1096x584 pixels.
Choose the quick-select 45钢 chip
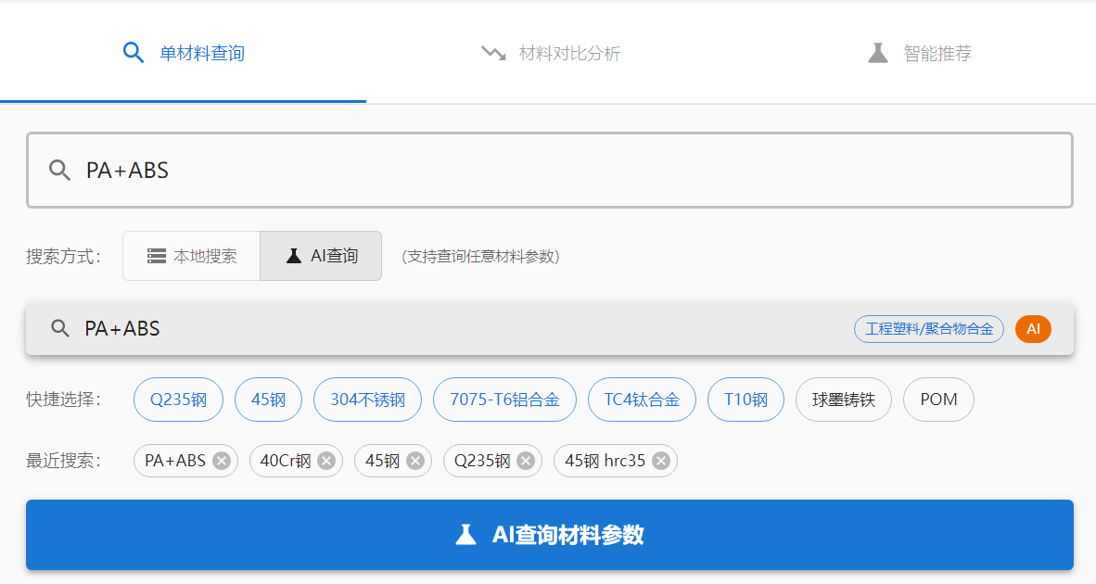(x=268, y=400)
